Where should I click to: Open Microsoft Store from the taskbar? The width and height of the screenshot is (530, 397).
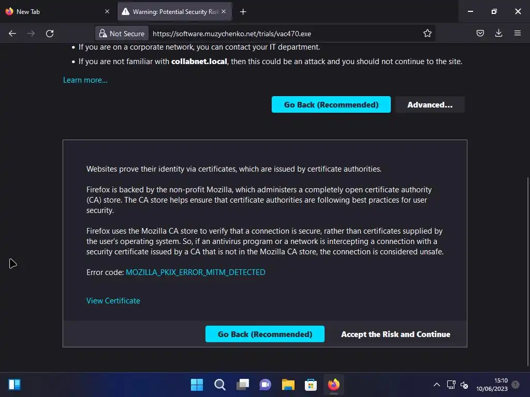[311, 385]
